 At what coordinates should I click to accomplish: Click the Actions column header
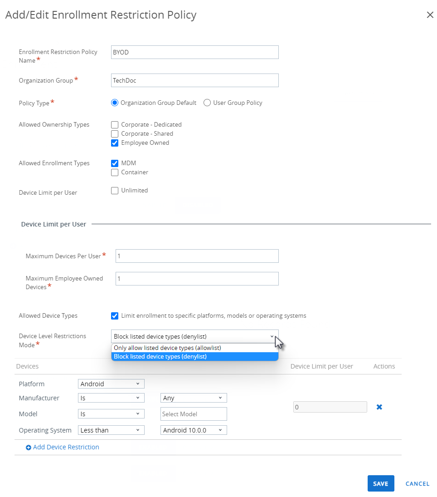coord(384,366)
